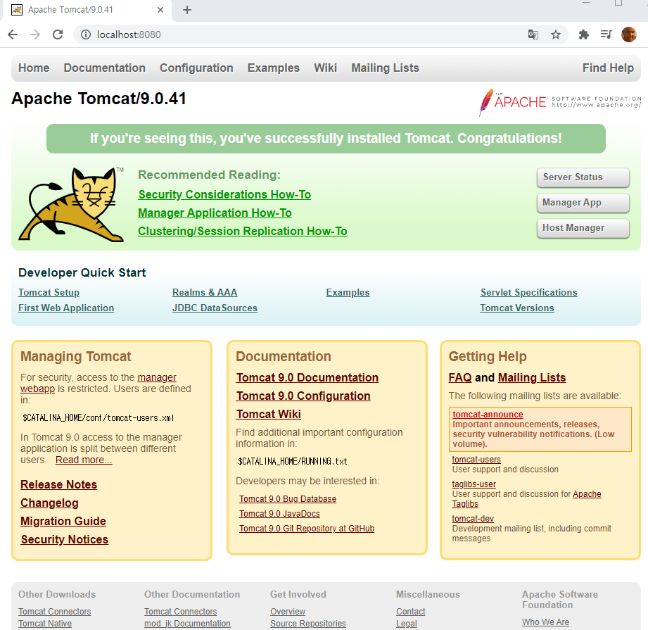Click the Tomcat cat logo image

[71, 204]
